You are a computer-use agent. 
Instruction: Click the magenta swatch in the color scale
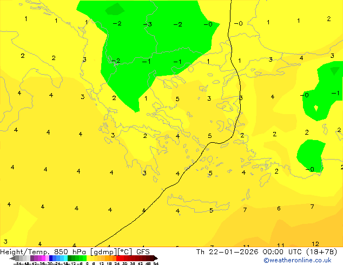coord(43,258)
